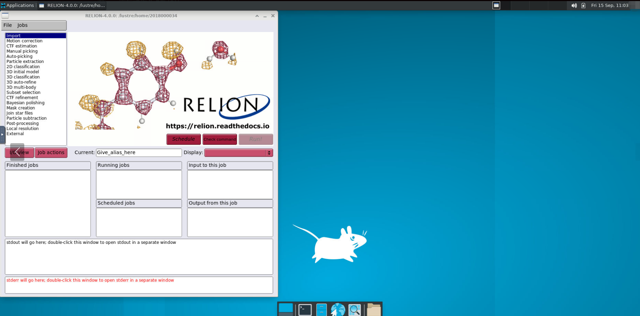Screen dimensions: 640x316
Task: Select 3D classification job type
Action: pos(36,77)
